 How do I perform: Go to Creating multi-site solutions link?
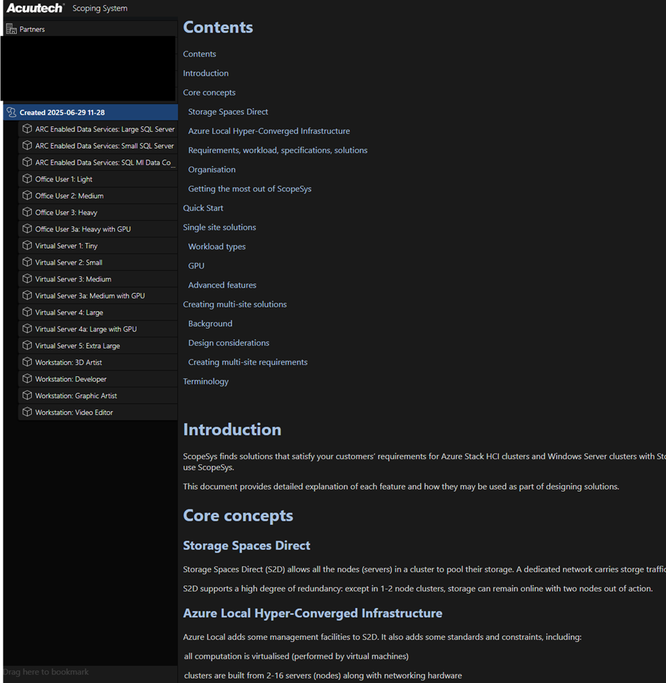tap(235, 304)
